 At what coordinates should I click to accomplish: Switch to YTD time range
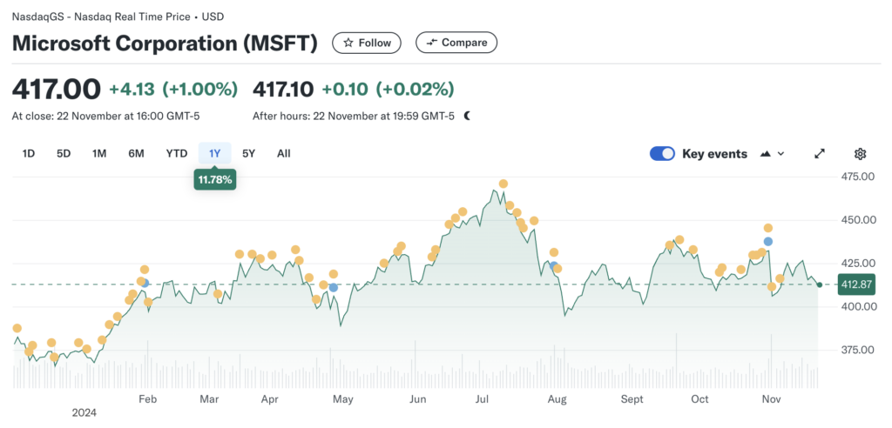pos(177,154)
